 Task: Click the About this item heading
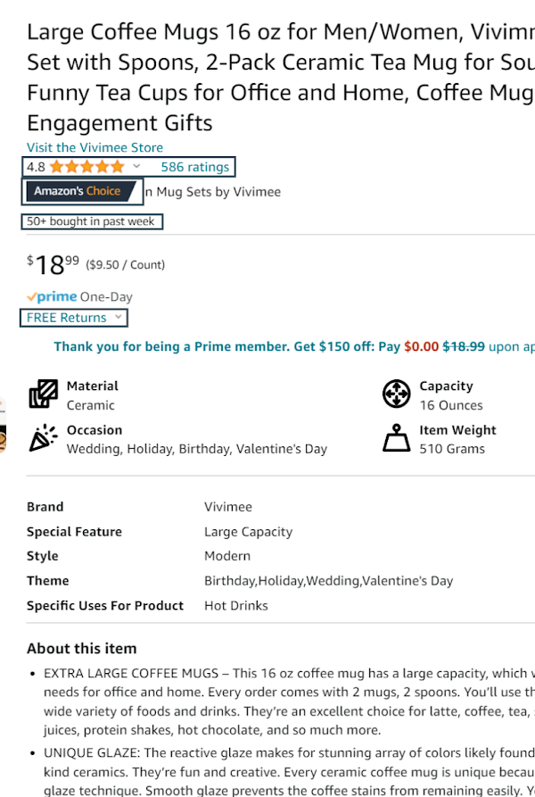click(x=82, y=649)
